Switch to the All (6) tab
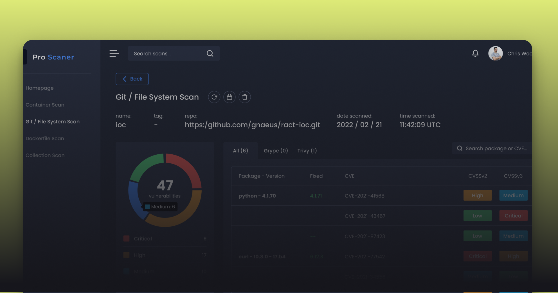Viewport: 558px width, 293px height. tap(240, 151)
